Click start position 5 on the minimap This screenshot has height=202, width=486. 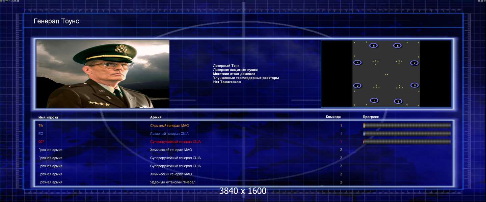click(x=374, y=45)
